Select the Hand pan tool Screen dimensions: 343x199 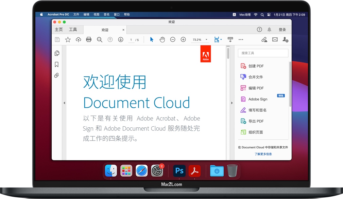[x=162, y=40]
